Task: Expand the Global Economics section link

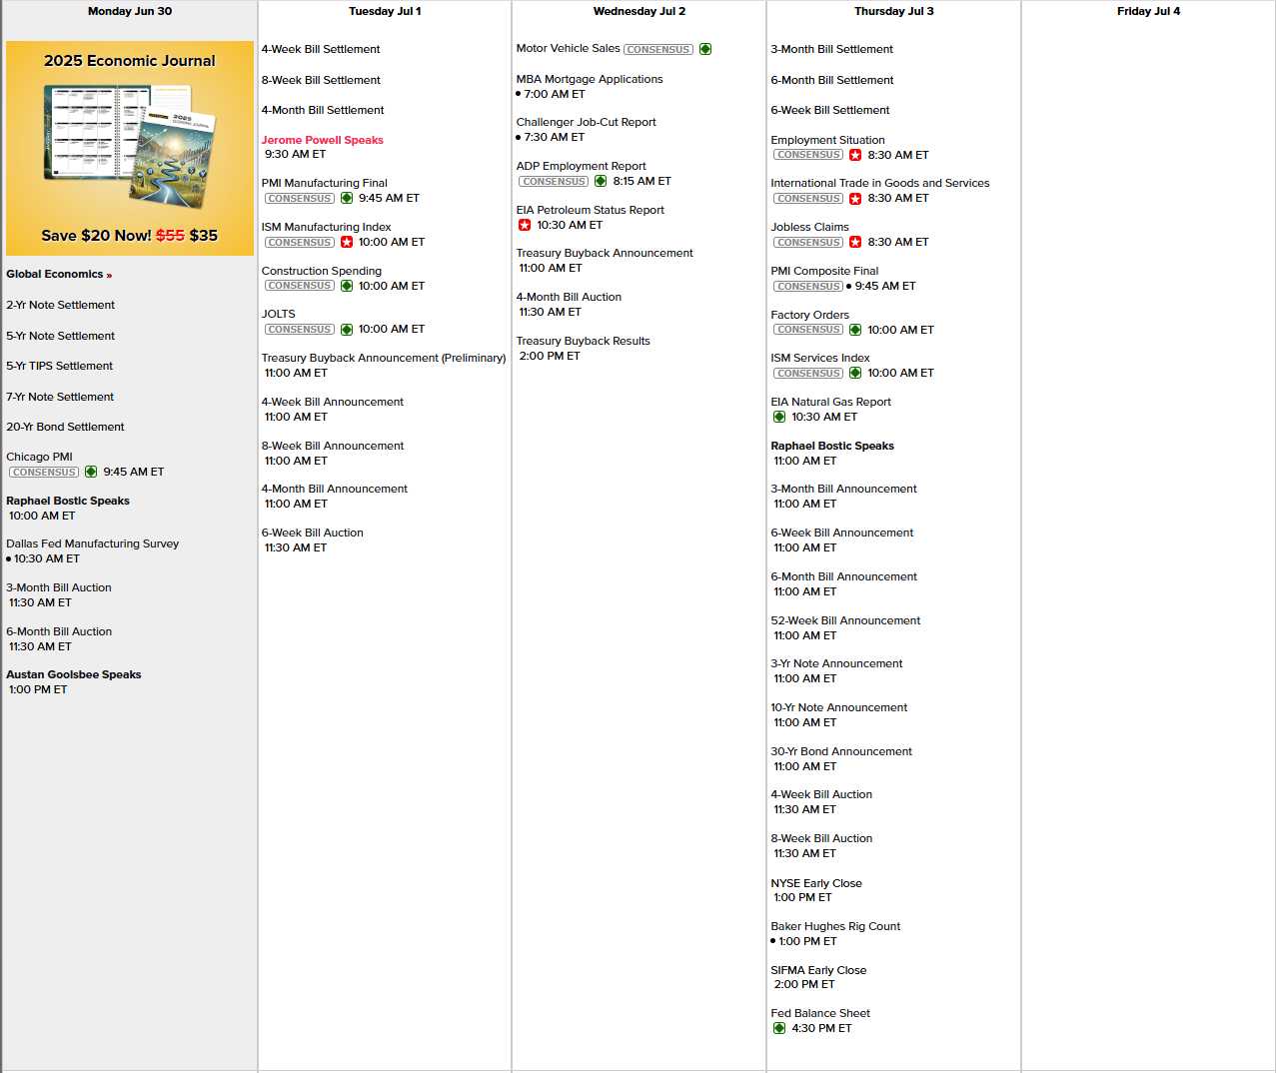Action: [59, 274]
